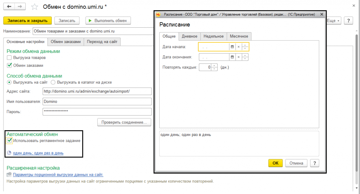Click the help question mark in Расписание dialog
The height and width of the screenshot is (194, 360).
pyautogui.click(x=315, y=163)
